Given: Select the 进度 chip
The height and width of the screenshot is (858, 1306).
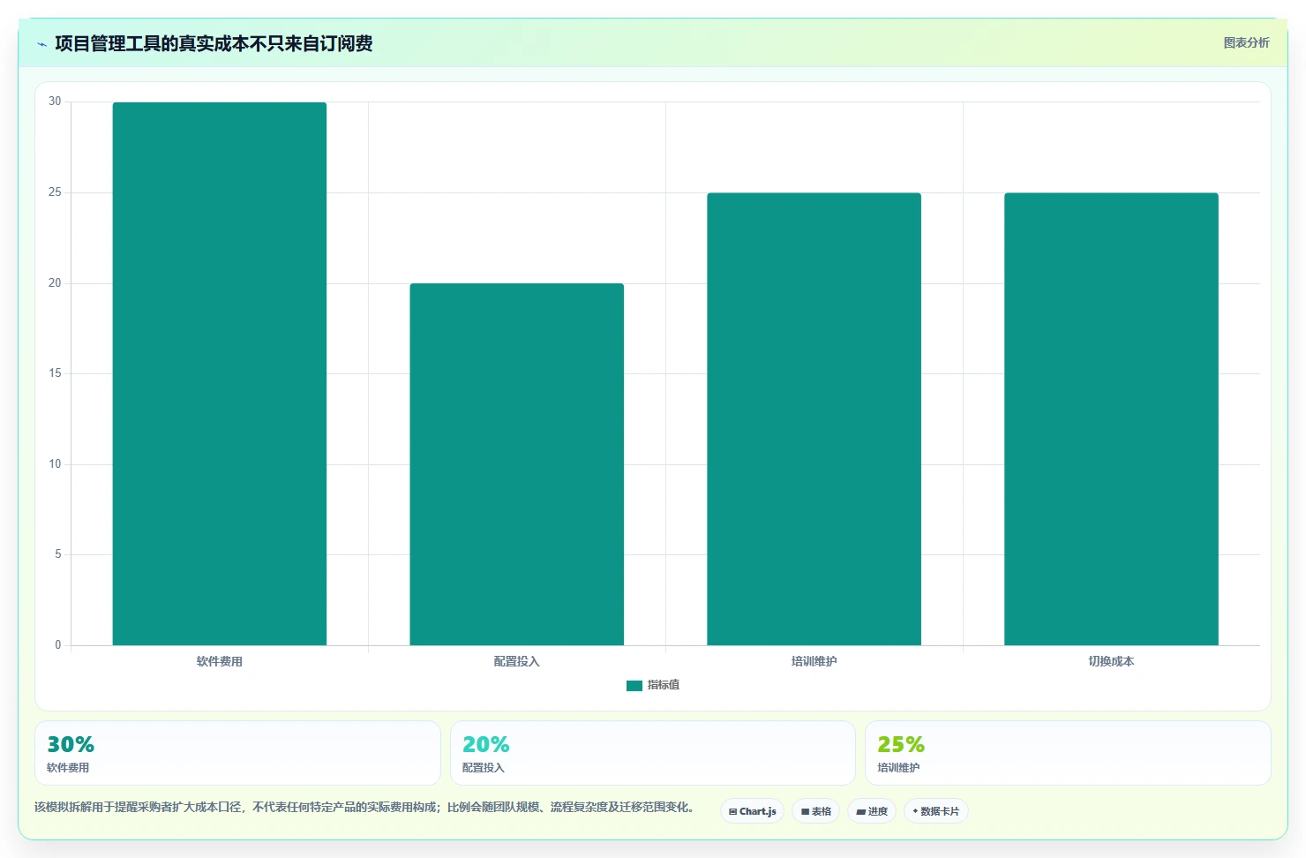Looking at the screenshot, I should [x=872, y=811].
